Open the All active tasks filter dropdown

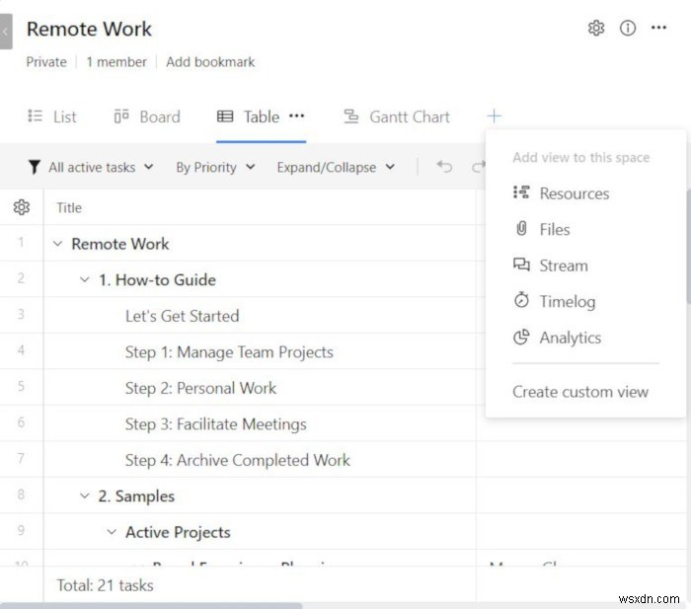click(91, 167)
